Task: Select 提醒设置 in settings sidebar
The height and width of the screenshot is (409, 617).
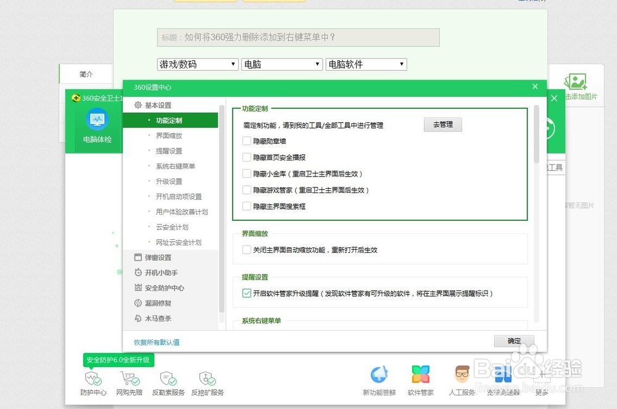Action: tap(170, 151)
